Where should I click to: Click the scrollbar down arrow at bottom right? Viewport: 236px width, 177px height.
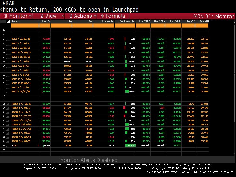[234, 154]
